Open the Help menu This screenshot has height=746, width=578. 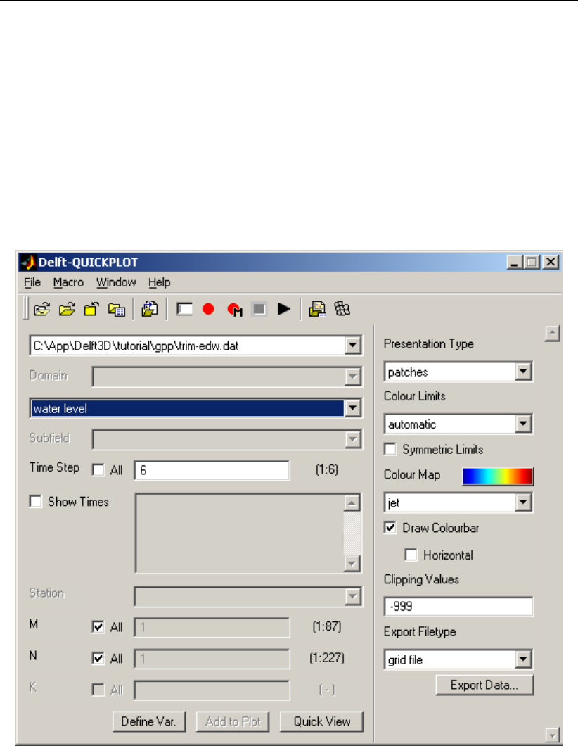coord(159,283)
